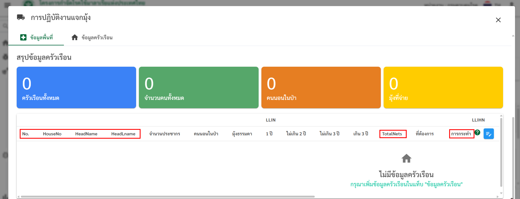Click the จำนวนประชากร column header

[x=164, y=134]
